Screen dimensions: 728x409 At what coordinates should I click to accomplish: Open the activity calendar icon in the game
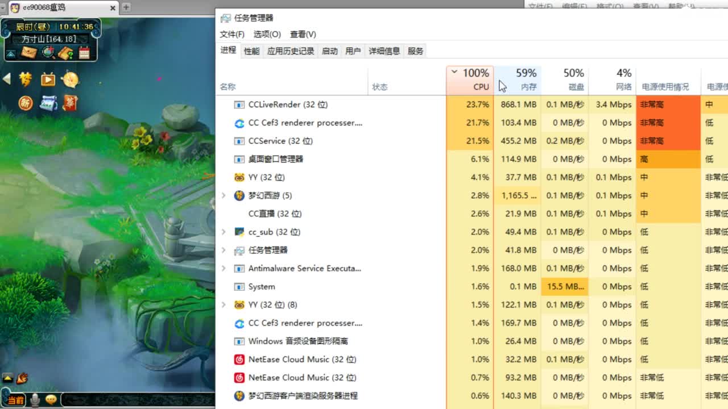[x=84, y=52]
